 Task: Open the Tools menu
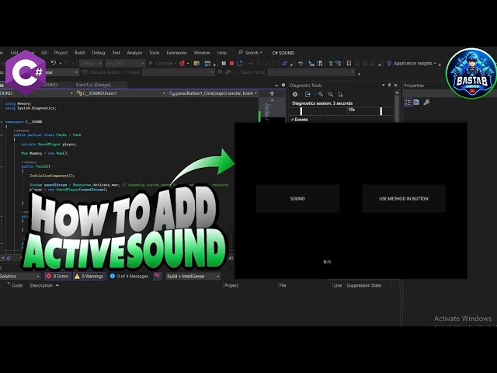tap(154, 53)
